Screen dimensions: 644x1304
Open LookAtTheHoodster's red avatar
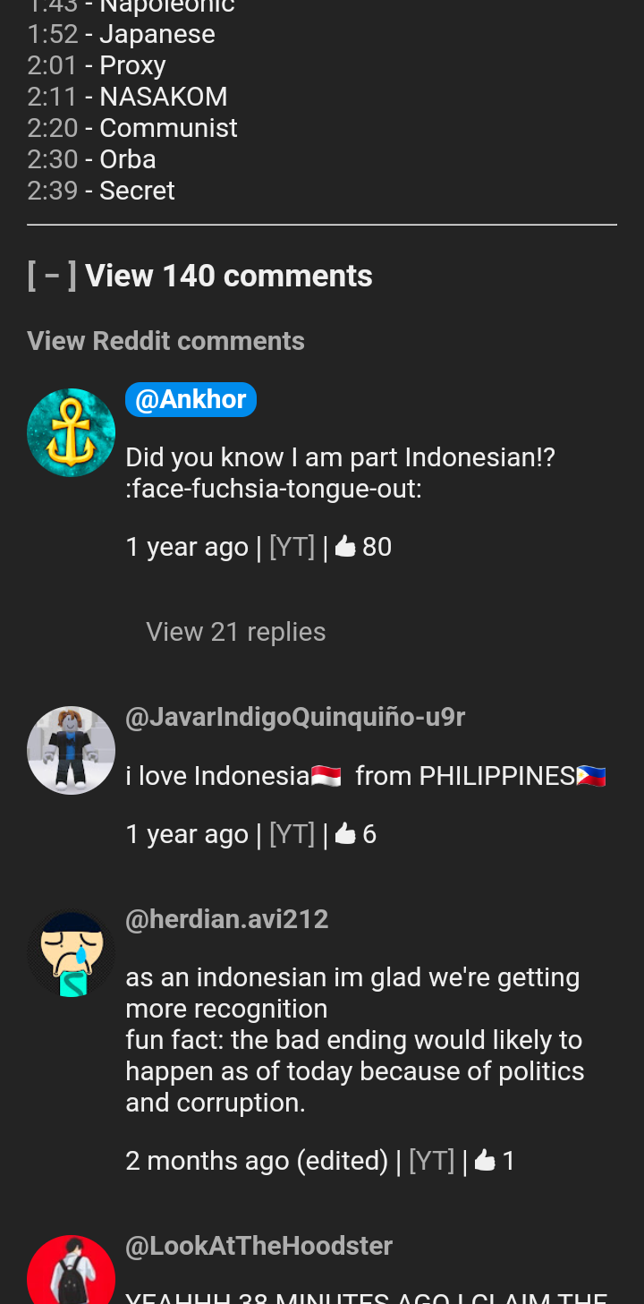pos(72,1269)
